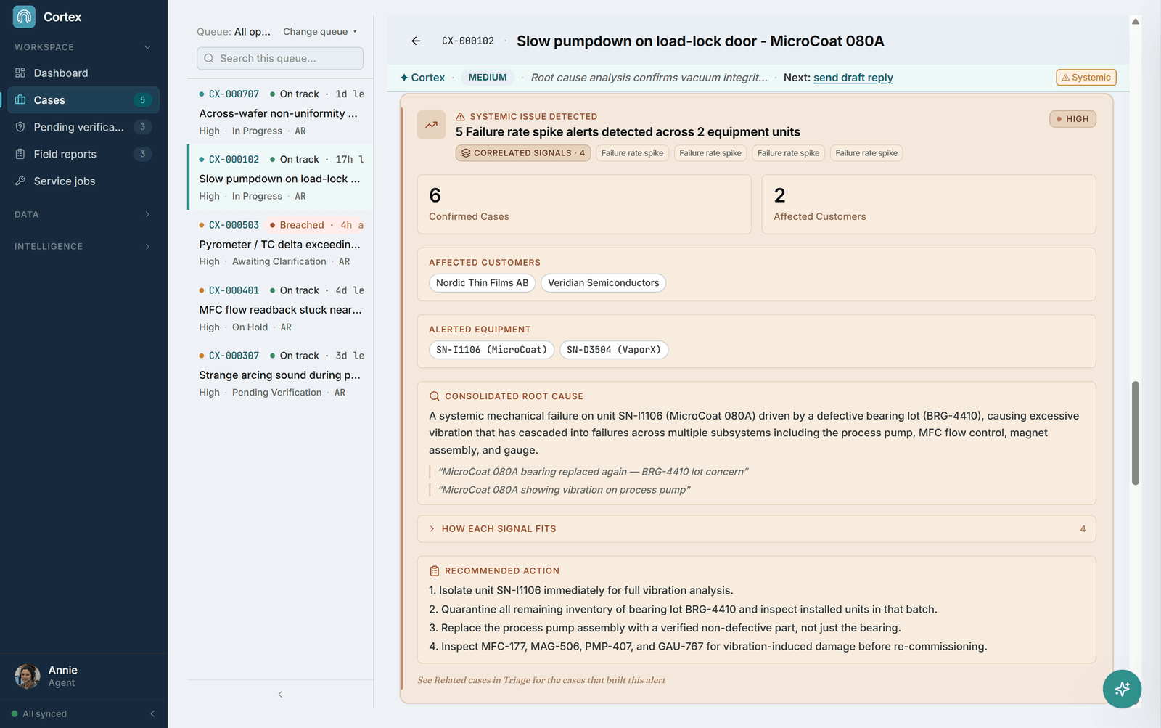Click the Service jobs wrench icon
Viewport: 1161px width, 728px height.
(20, 181)
